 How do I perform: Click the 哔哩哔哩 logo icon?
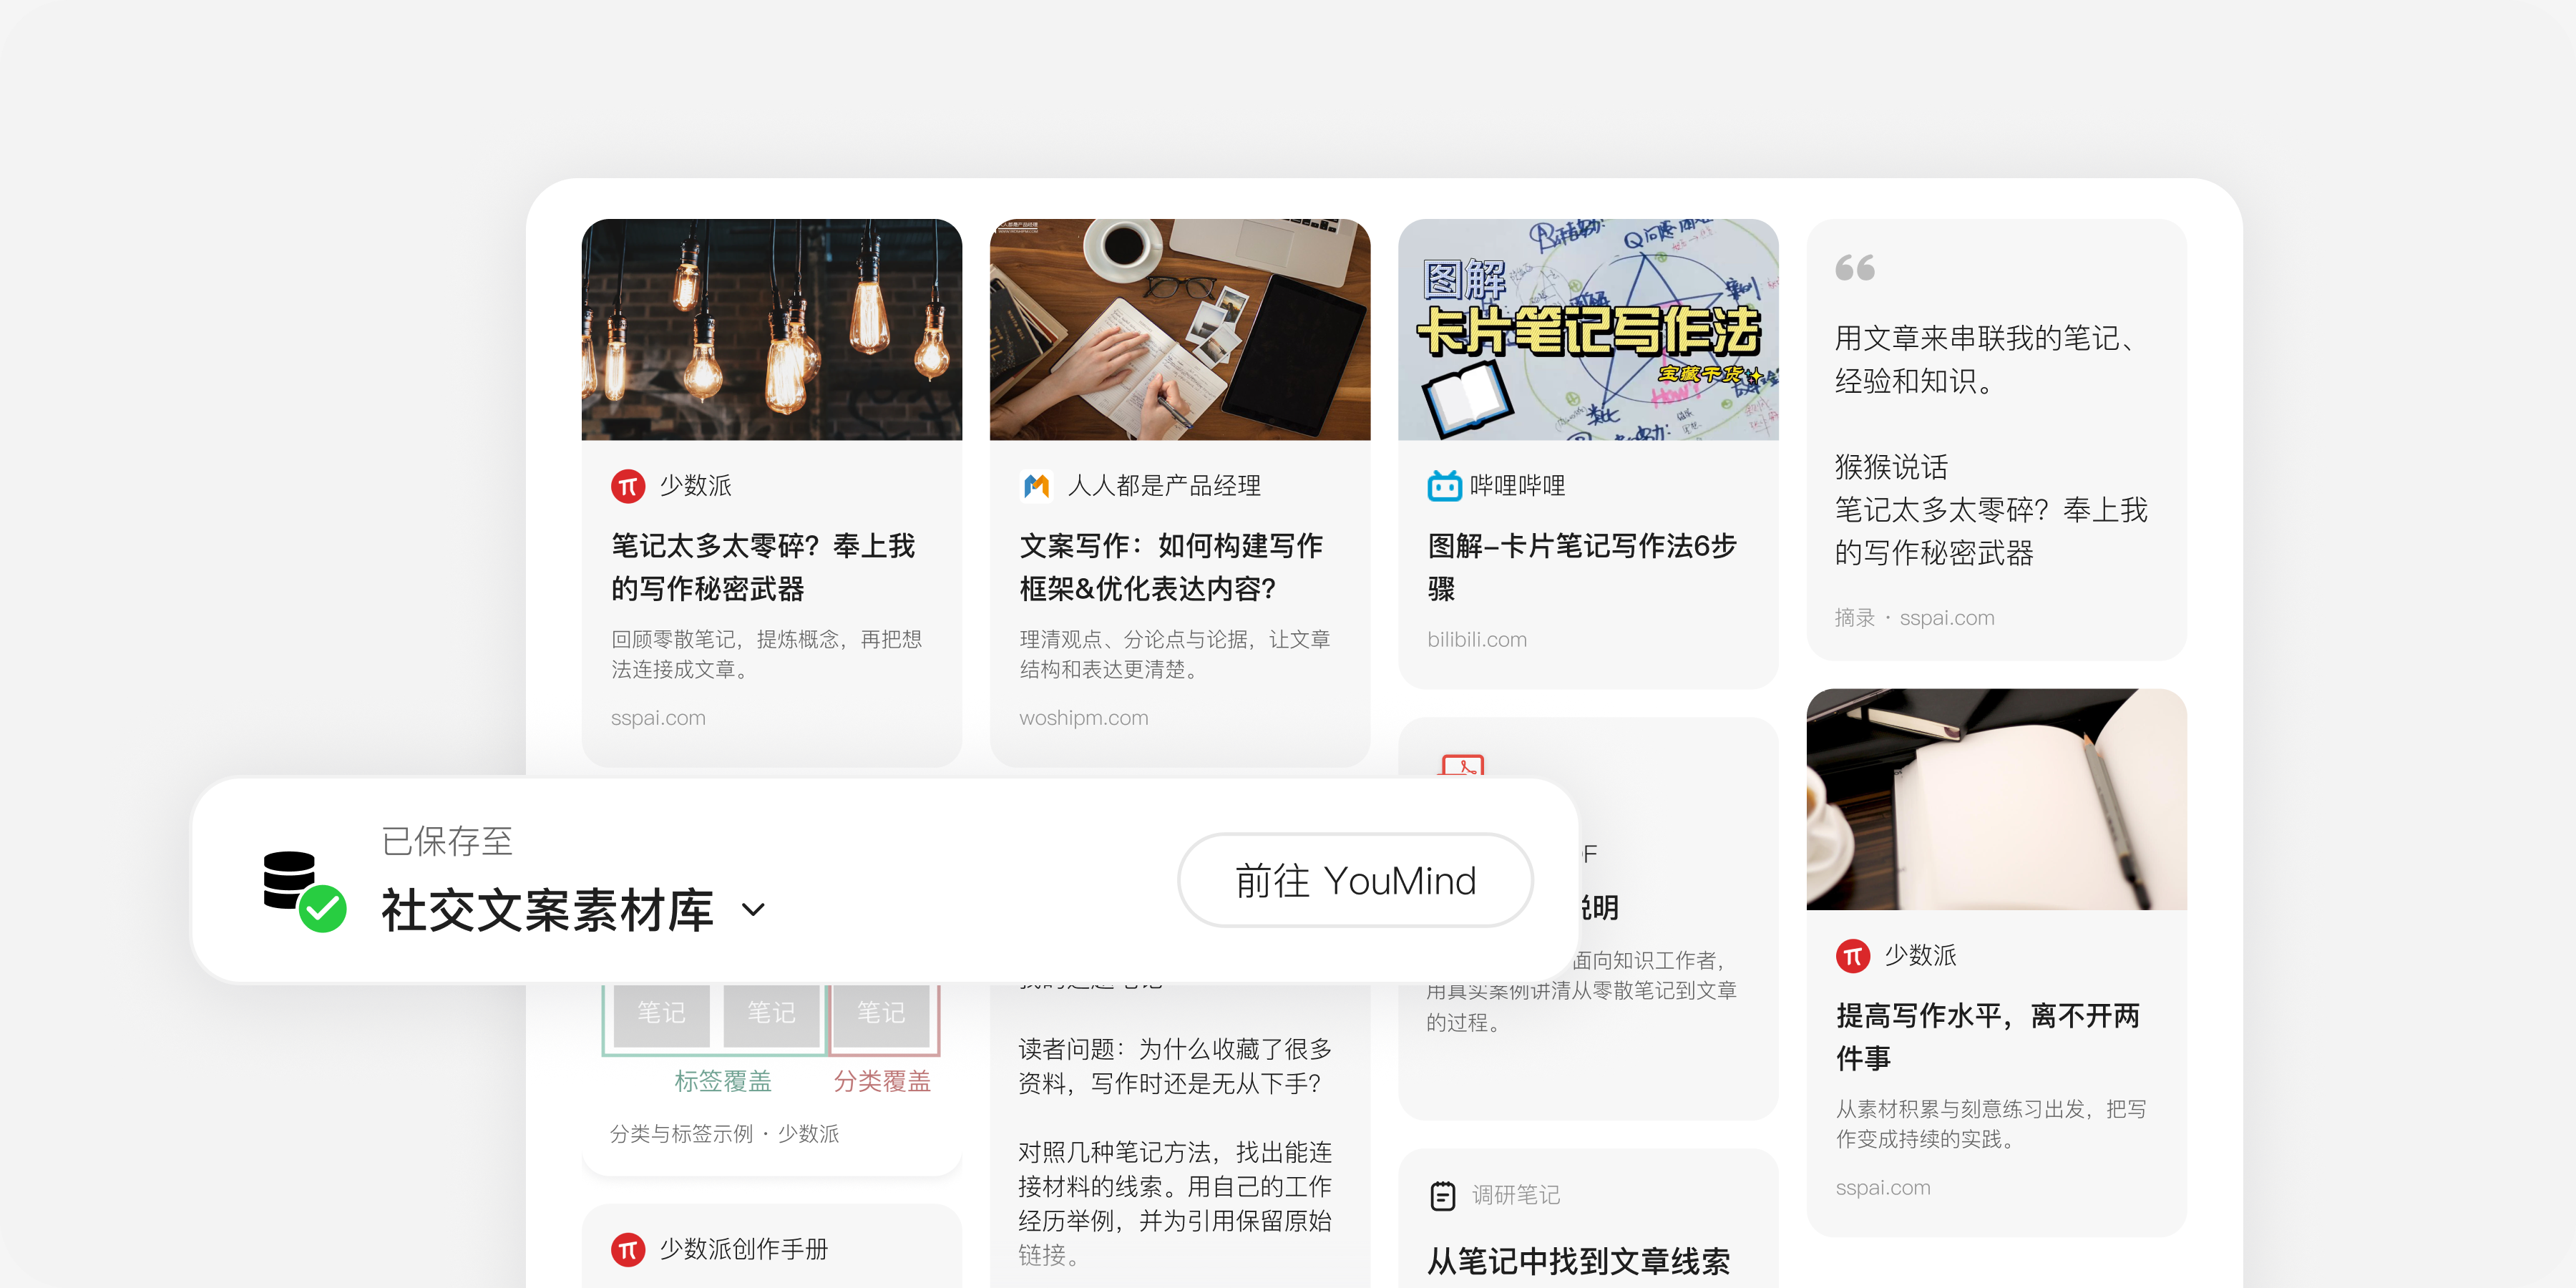pos(1444,486)
